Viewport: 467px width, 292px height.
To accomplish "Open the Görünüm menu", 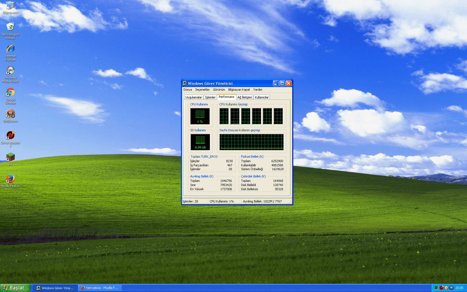I will click(x=219, y=90).
